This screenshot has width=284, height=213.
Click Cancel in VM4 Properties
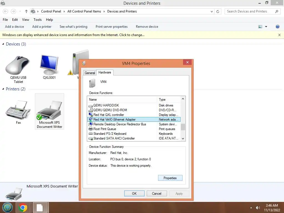(x=156, y=193)
